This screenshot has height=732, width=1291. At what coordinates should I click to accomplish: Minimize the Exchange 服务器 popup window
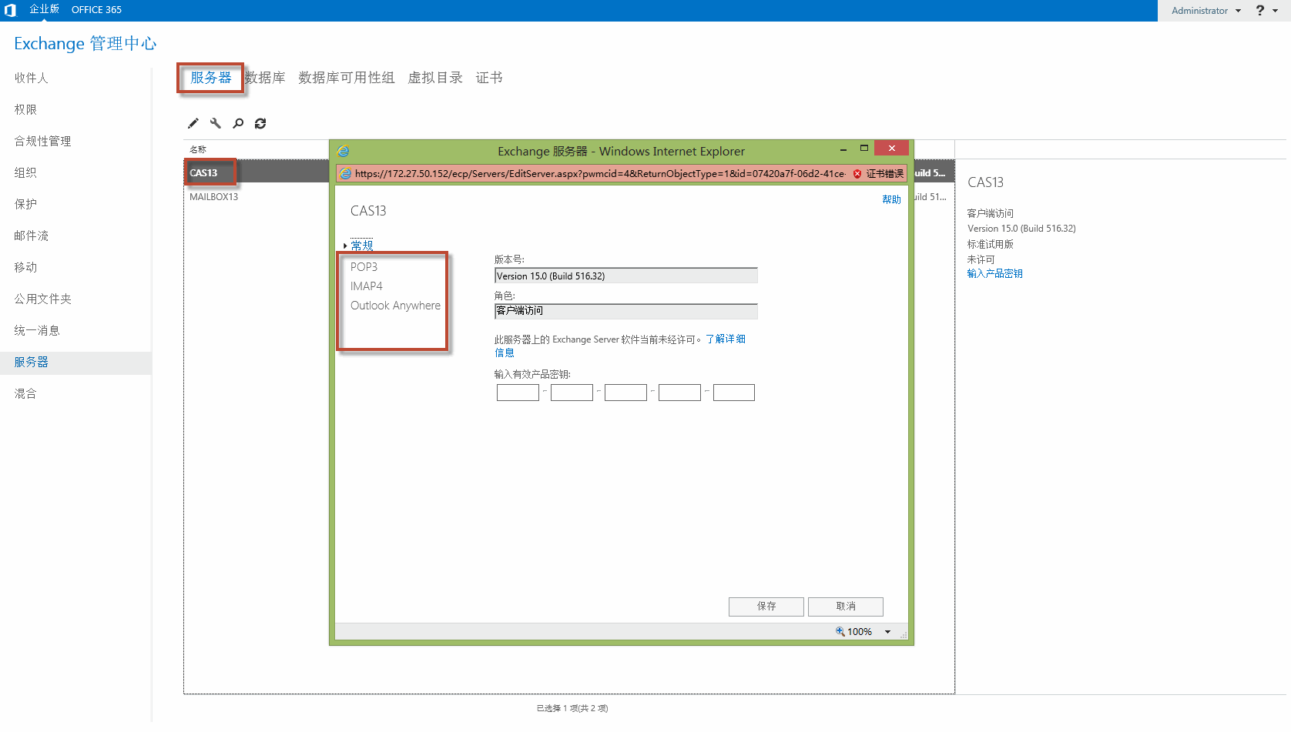[x=843, y=149]
